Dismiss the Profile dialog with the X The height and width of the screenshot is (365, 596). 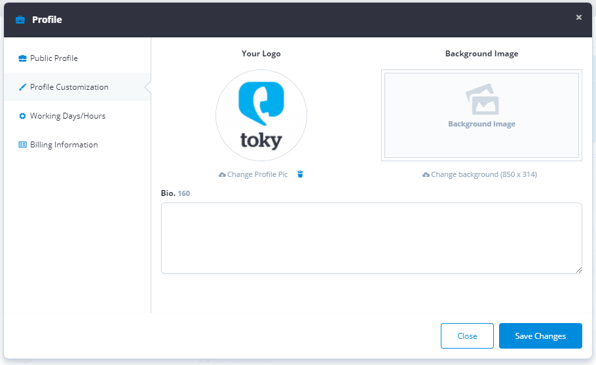[x=578, y=18]
